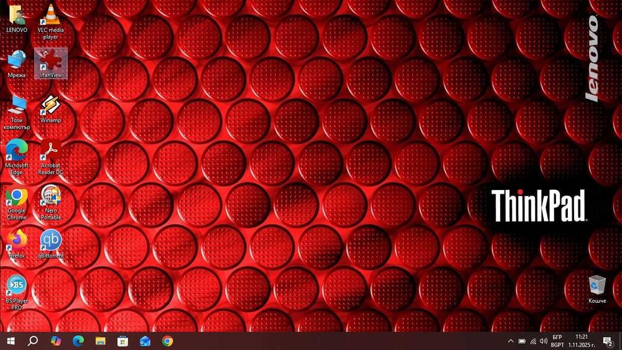622x350 pixels.
Task: Open the Кошче recycle bin
Action: (x=597, y=289)
